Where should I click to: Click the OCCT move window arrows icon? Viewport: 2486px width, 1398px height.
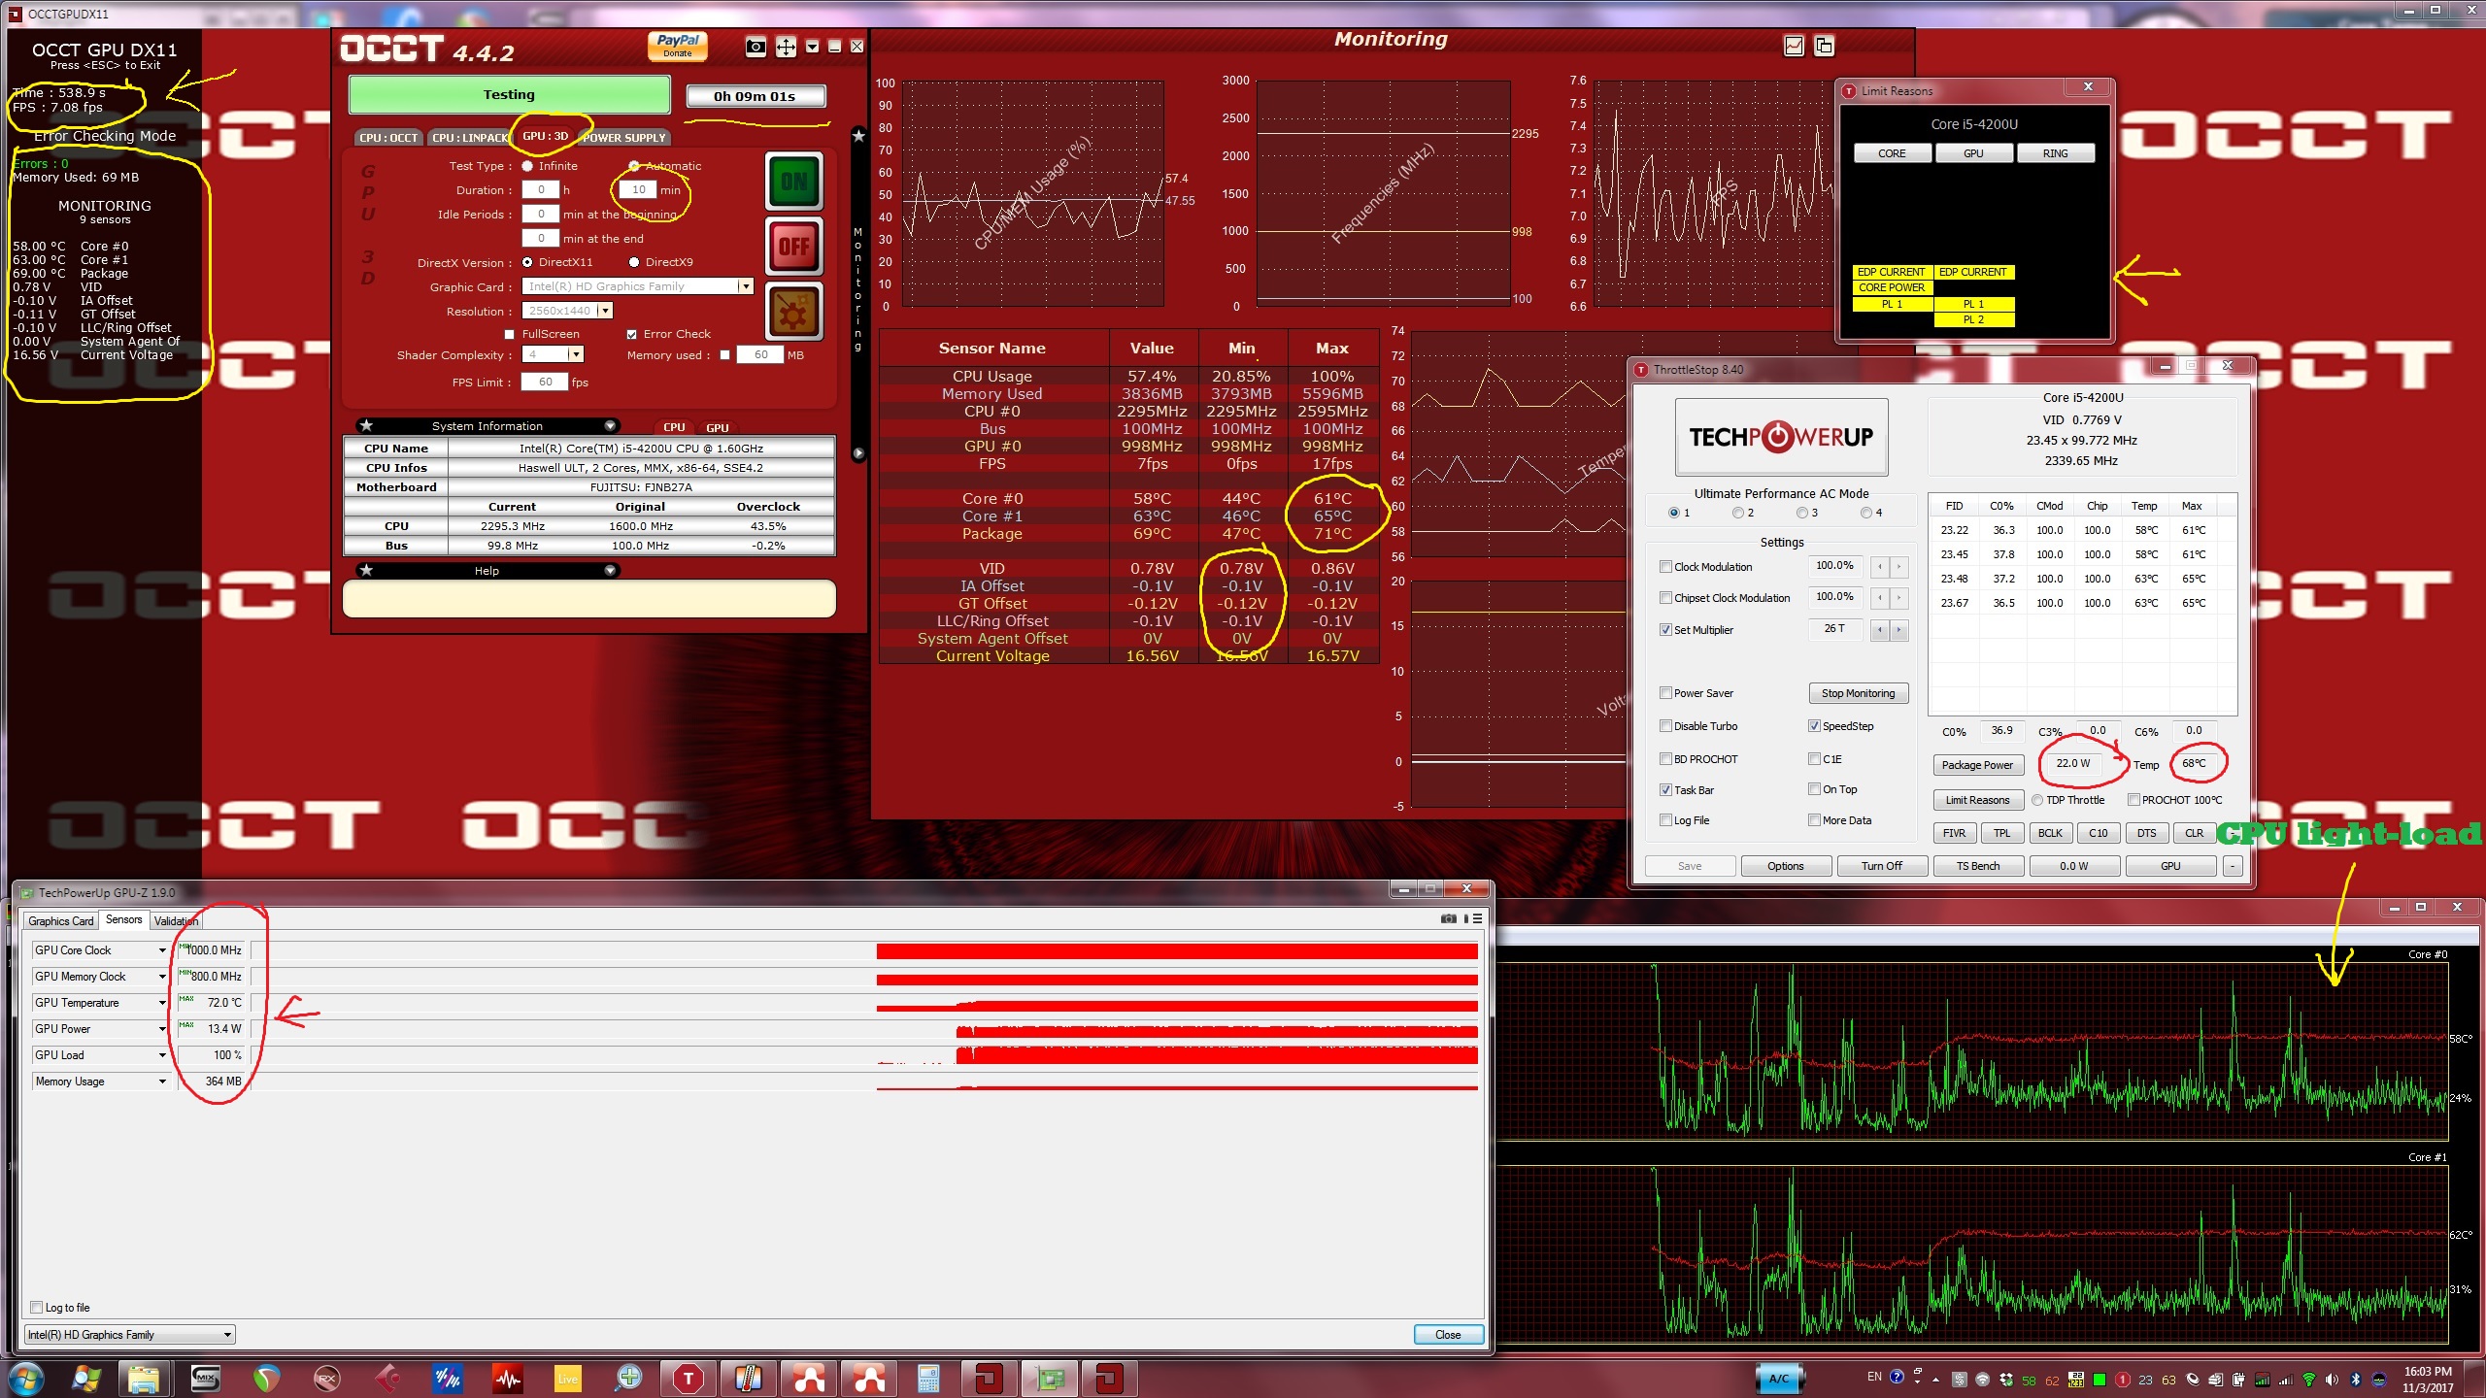(x=786, y=47)
